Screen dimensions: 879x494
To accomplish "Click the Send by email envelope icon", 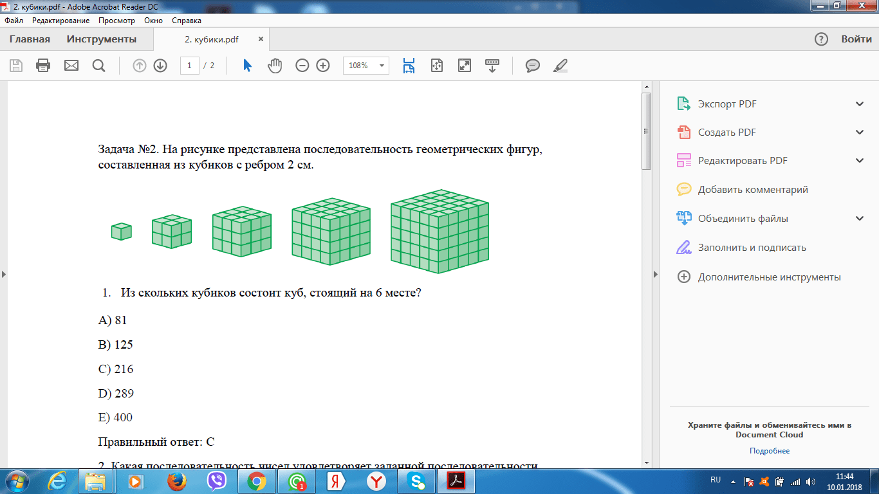I will tap(71, 66).
